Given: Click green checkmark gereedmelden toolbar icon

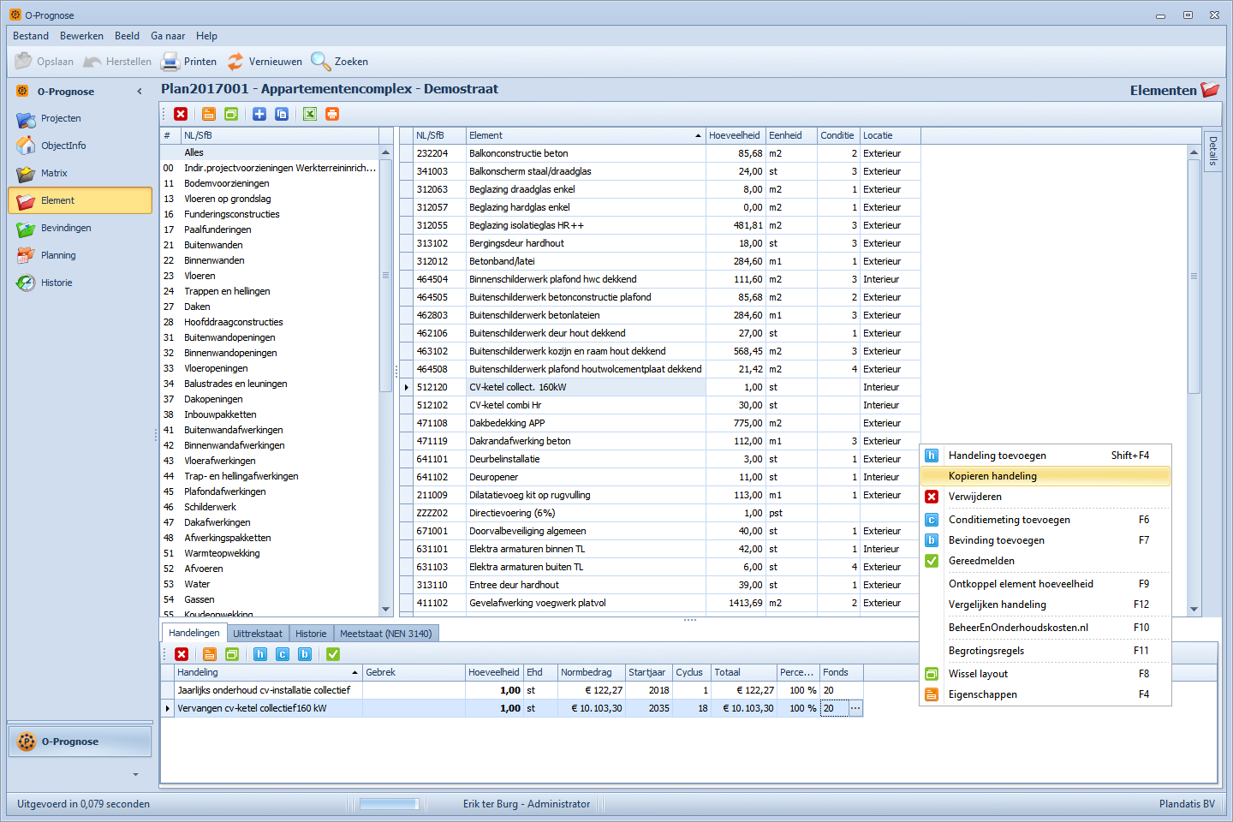Looking at the screenshot, I should click(x=333, y=654).
